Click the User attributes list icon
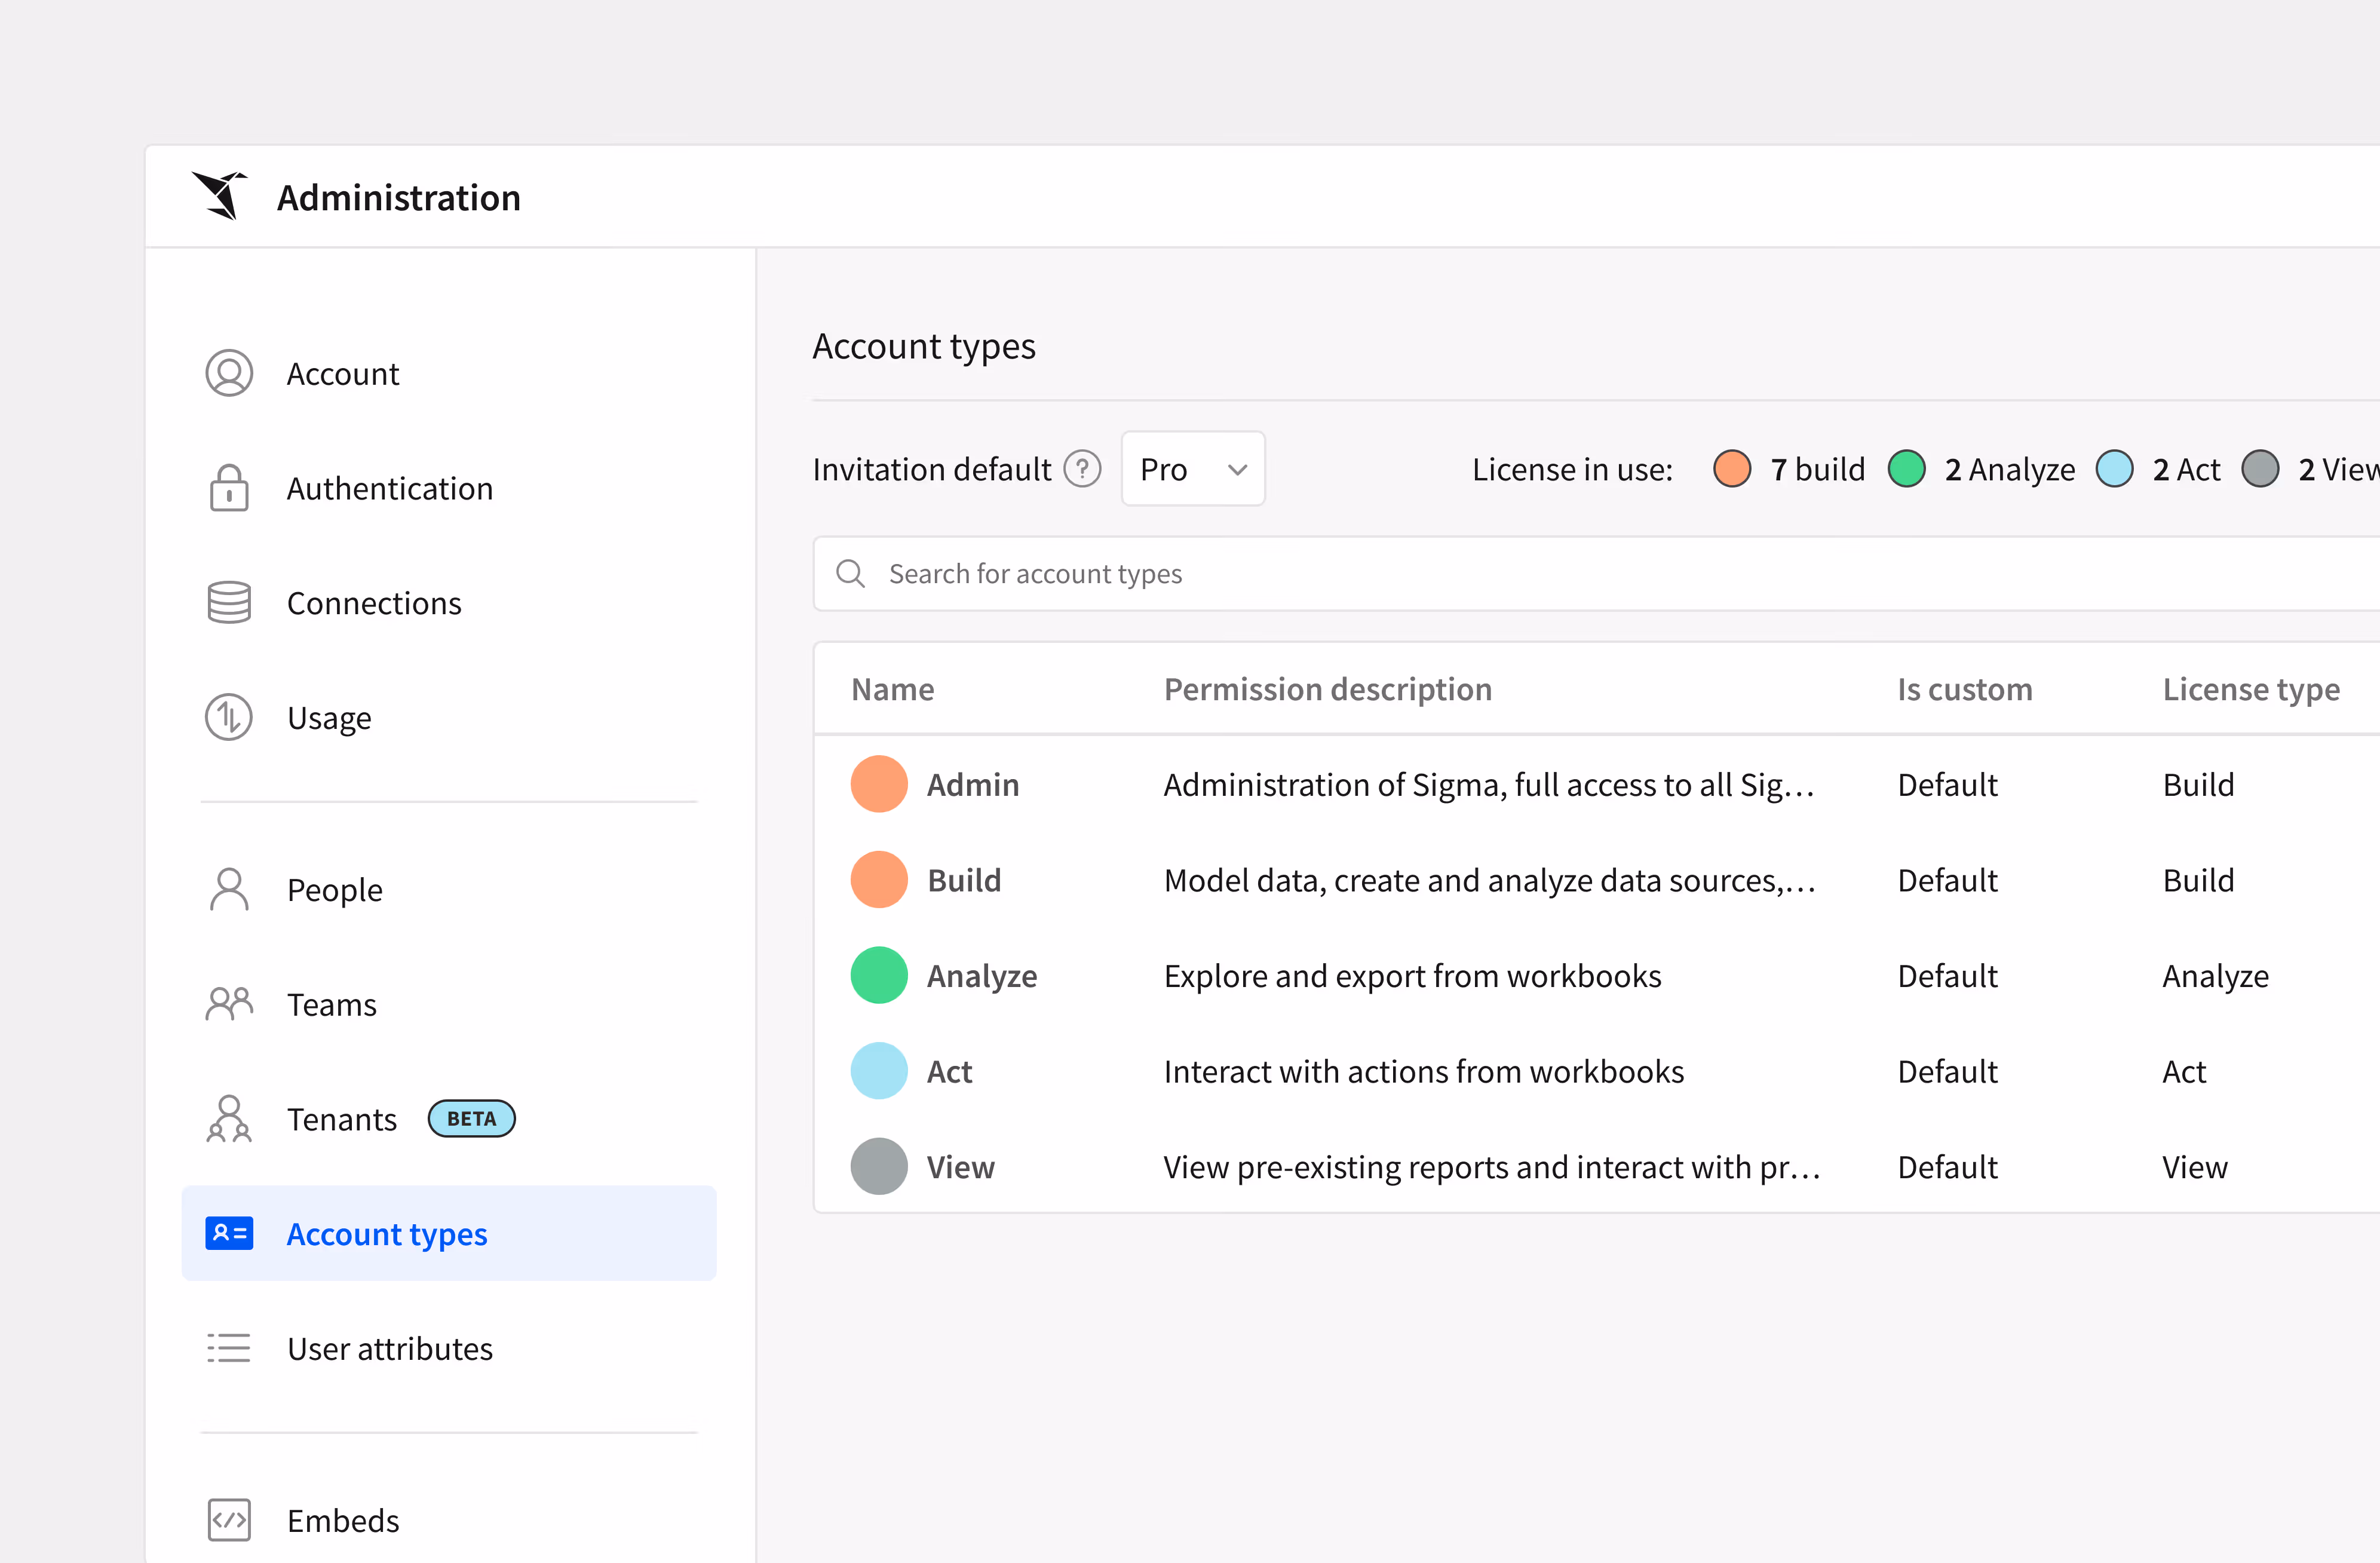2380x1563 pixels. pos(229,1348)
